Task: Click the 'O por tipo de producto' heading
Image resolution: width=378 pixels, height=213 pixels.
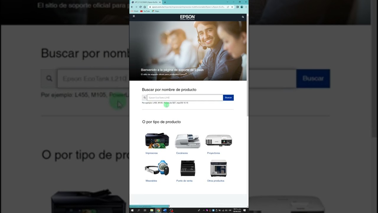Action: pyautogui.click(x=161, y=122)
